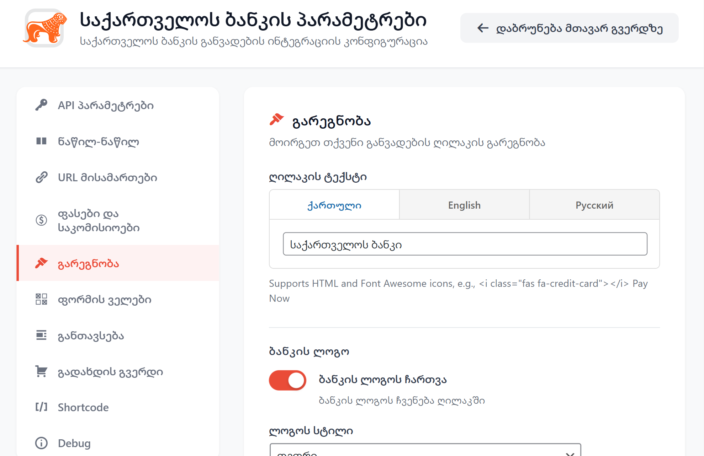
Task: Click the layout icon for განთავსება
Action: coord(41,335)
